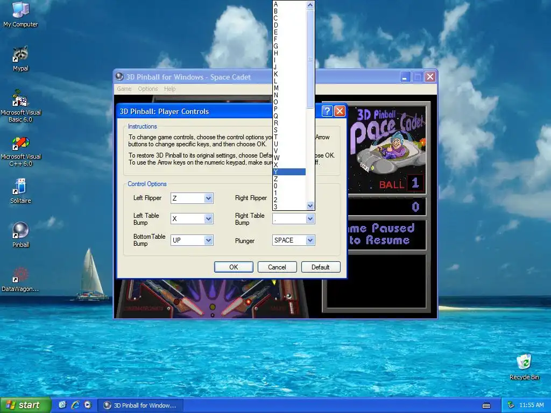Choose key S from the open list
The height and width of the screenshot is (413, 551).
[x=289, y=130]
